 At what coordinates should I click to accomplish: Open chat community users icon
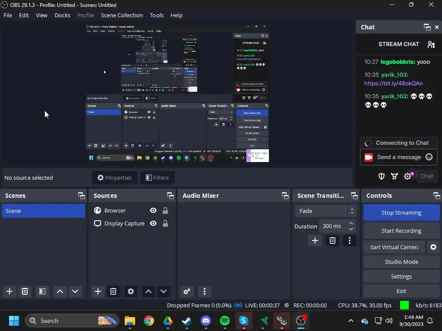click(x=431, y=44)
